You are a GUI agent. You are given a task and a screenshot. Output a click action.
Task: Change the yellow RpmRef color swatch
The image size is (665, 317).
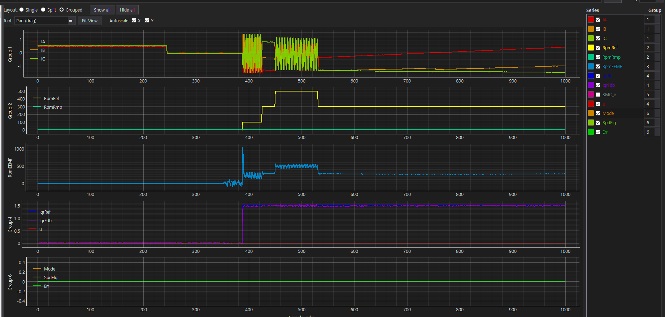pos(591,48)
